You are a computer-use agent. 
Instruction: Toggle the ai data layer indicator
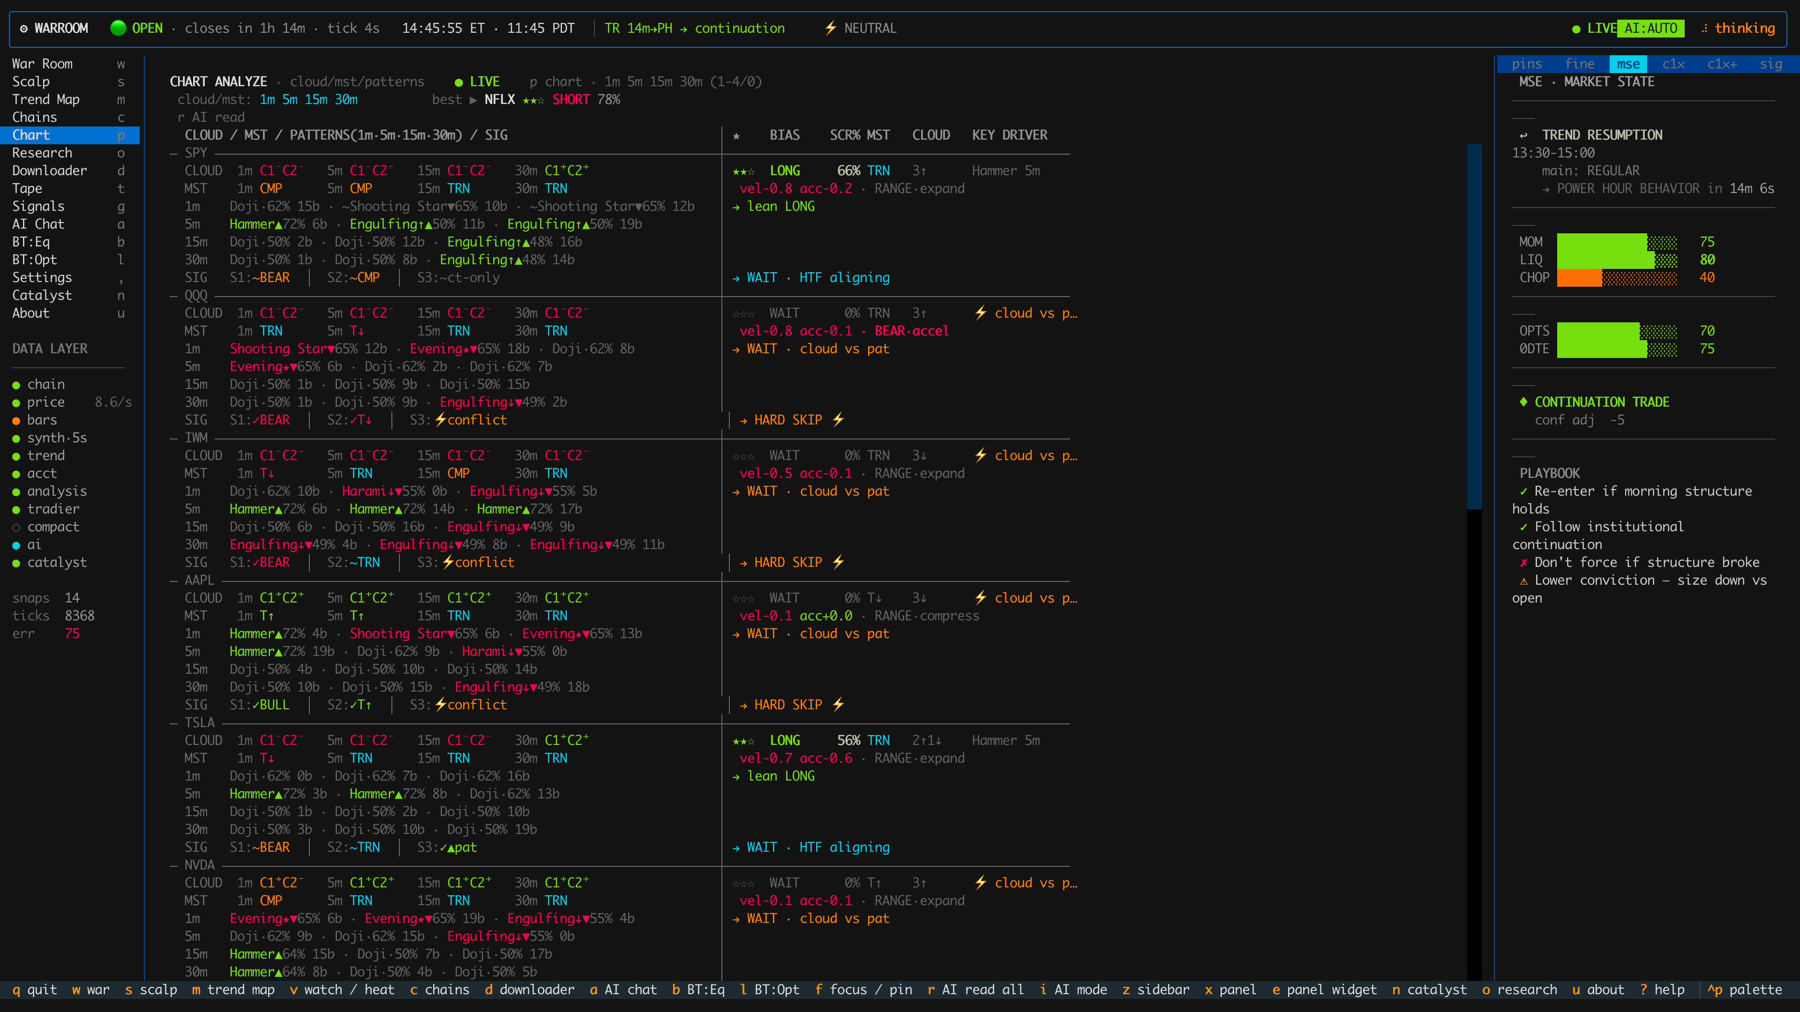click(16, 545)
